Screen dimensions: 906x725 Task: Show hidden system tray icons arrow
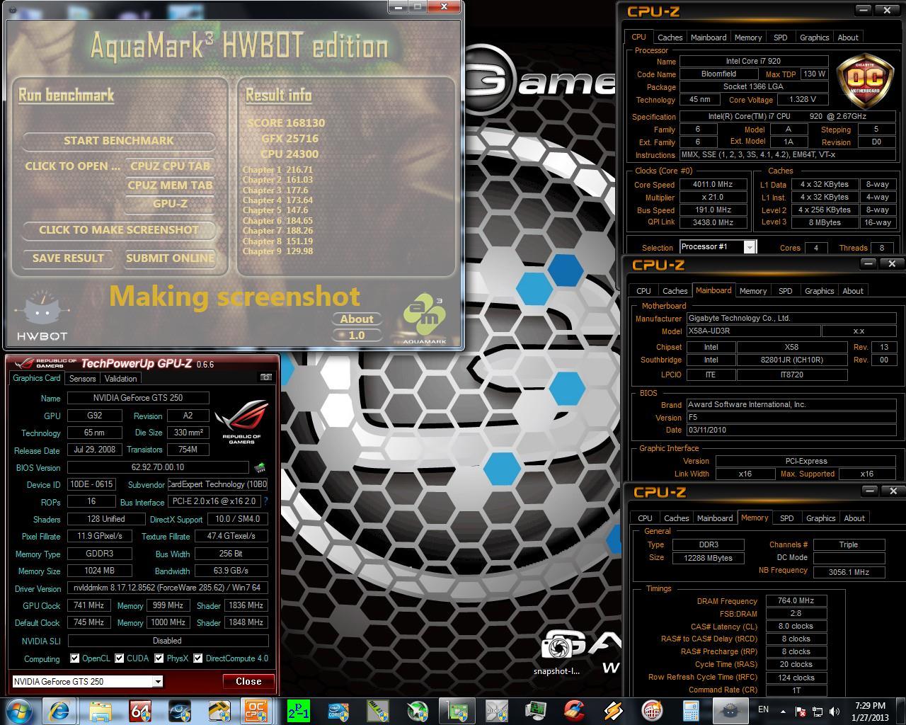coord(783,711)
